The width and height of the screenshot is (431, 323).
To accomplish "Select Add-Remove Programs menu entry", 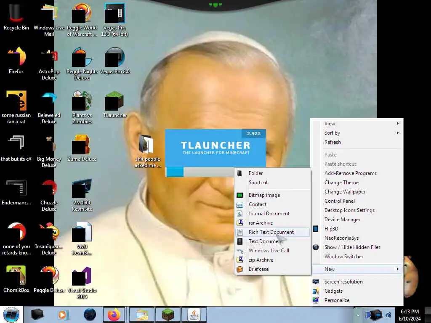I will tap(357, 173).
